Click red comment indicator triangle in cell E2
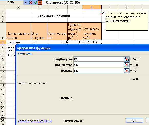149x125 pixels. (101, 14)
